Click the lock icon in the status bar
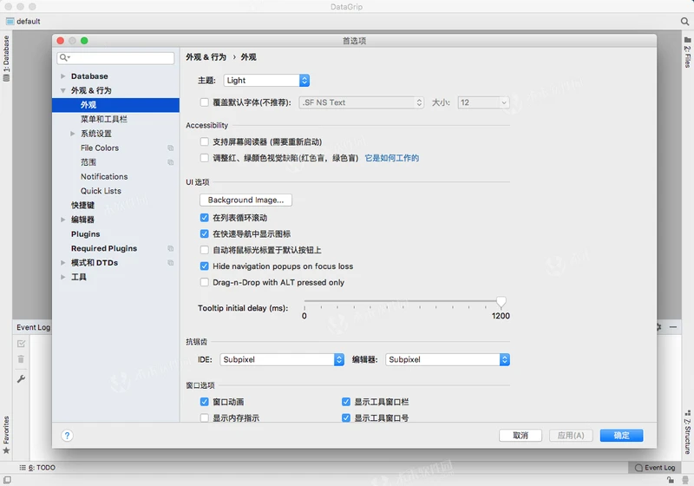 (671, 480)
